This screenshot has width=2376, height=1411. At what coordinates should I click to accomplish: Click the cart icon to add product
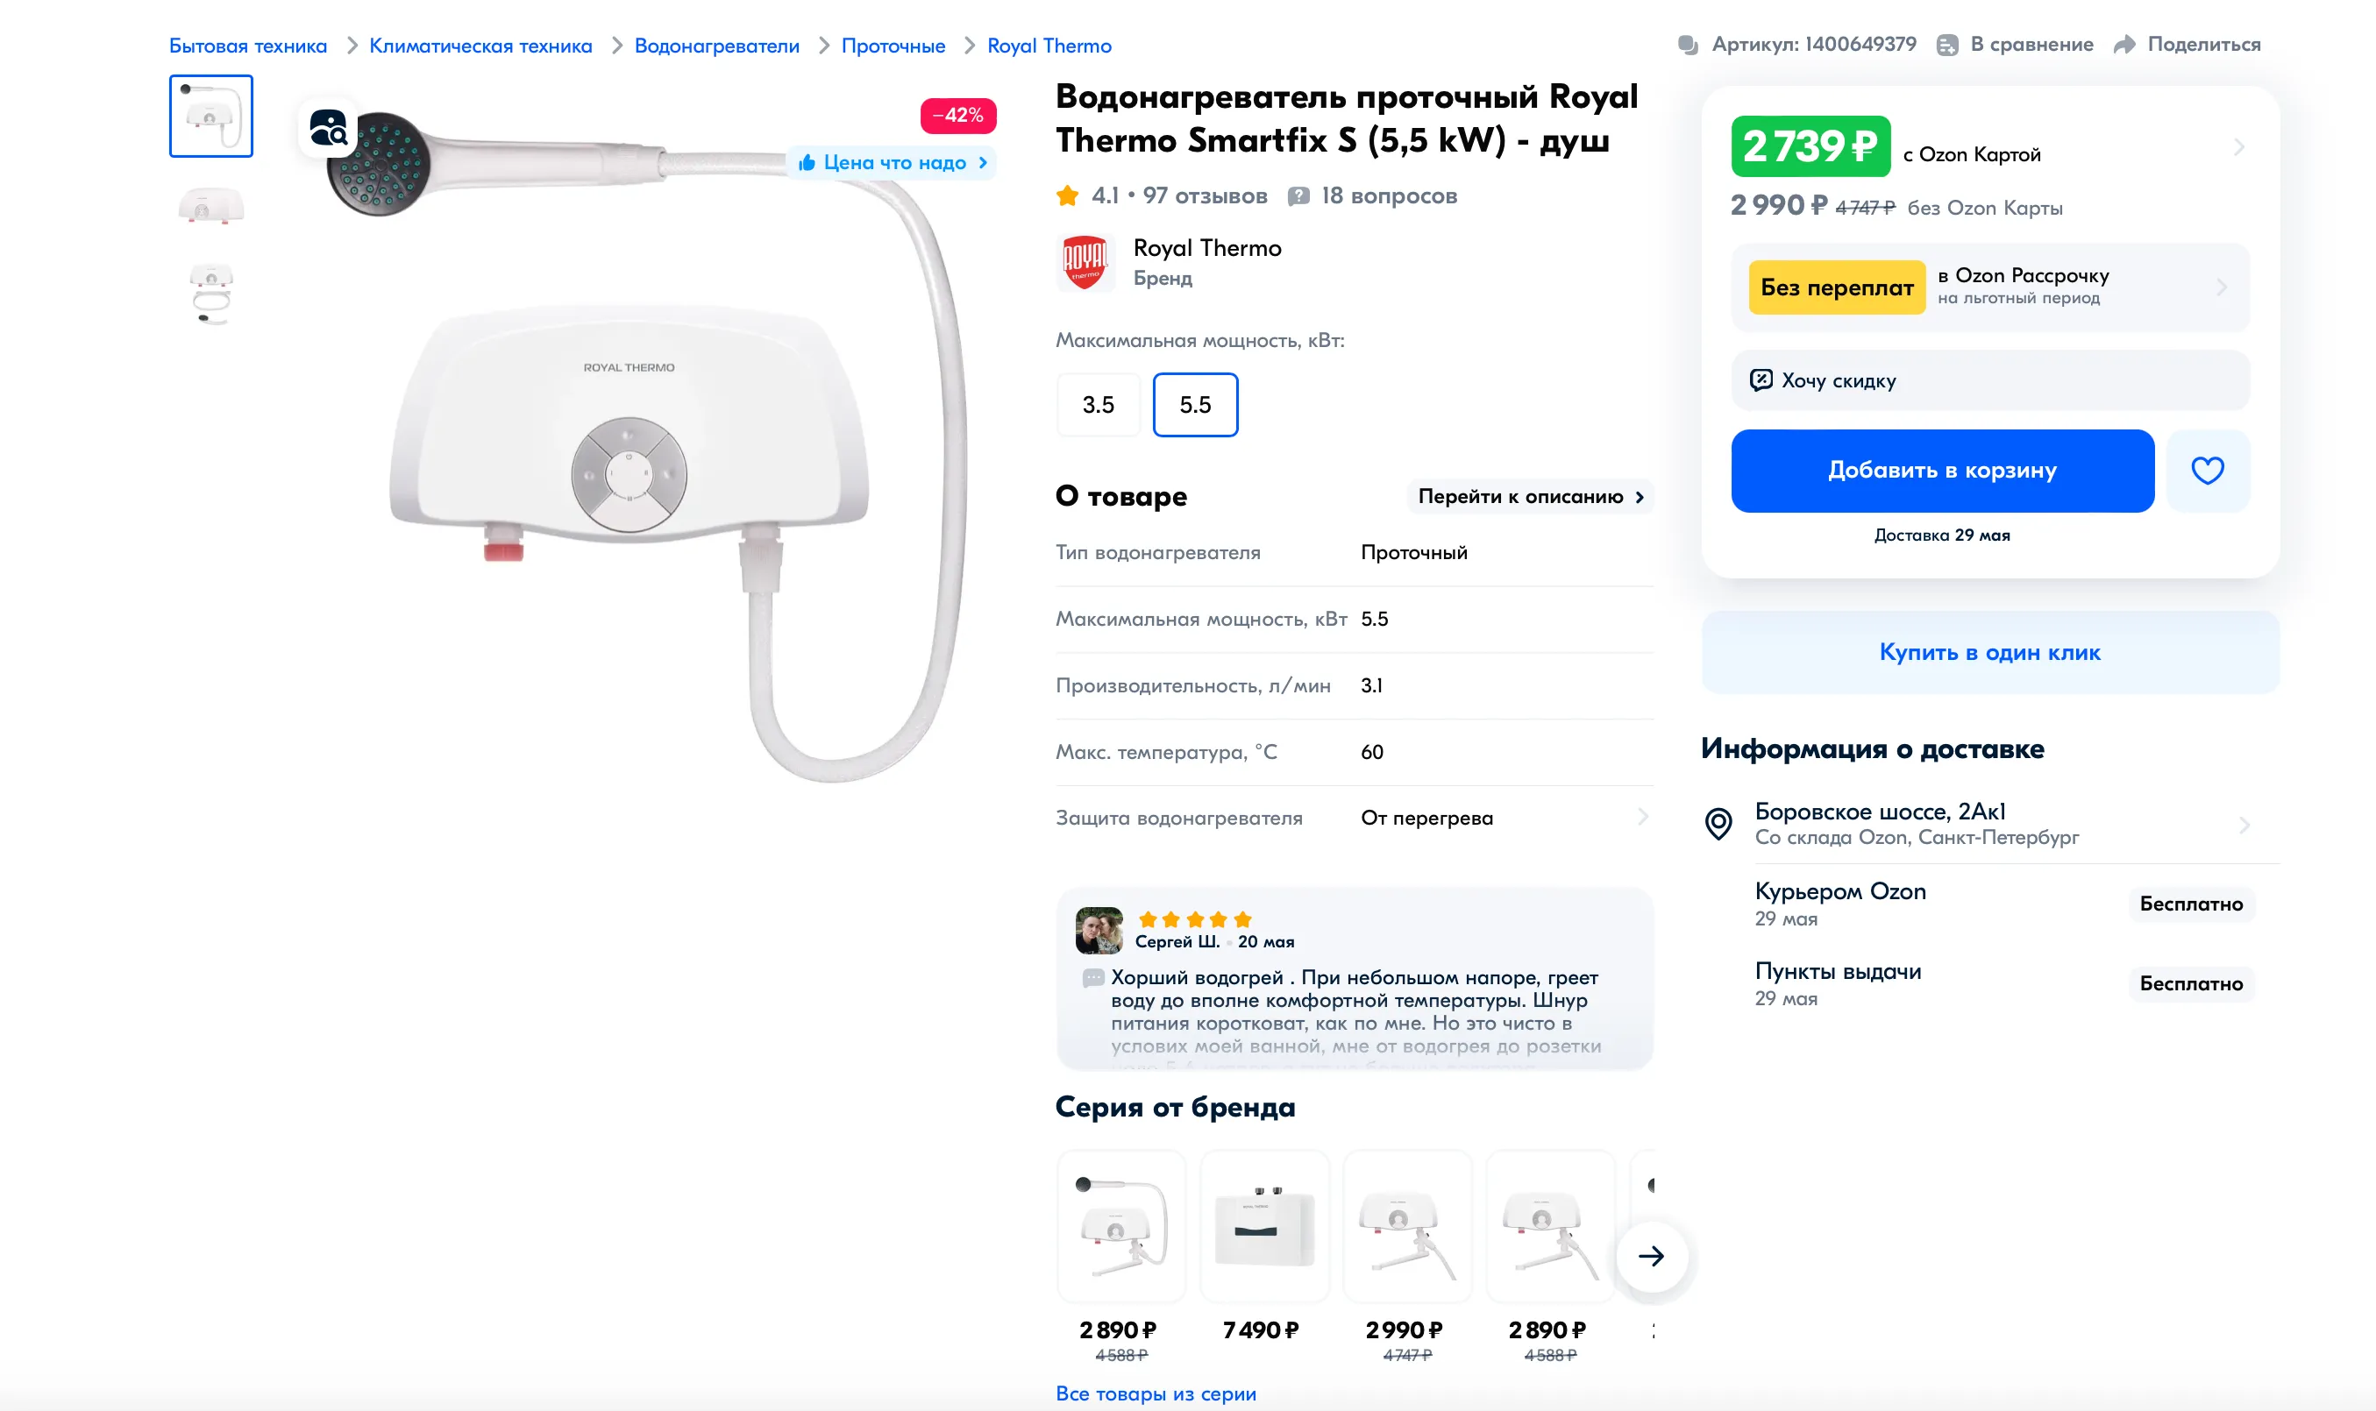point(1943,471)
